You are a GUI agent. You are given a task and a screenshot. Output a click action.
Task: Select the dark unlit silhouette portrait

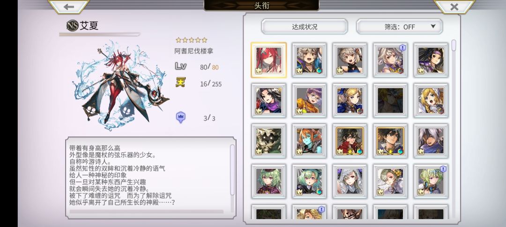[390, 100]
